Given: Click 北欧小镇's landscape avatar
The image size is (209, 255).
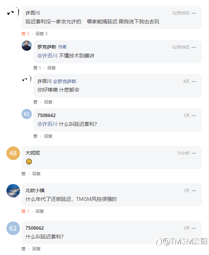Looking at the screenshot, I should coord(13,191).
